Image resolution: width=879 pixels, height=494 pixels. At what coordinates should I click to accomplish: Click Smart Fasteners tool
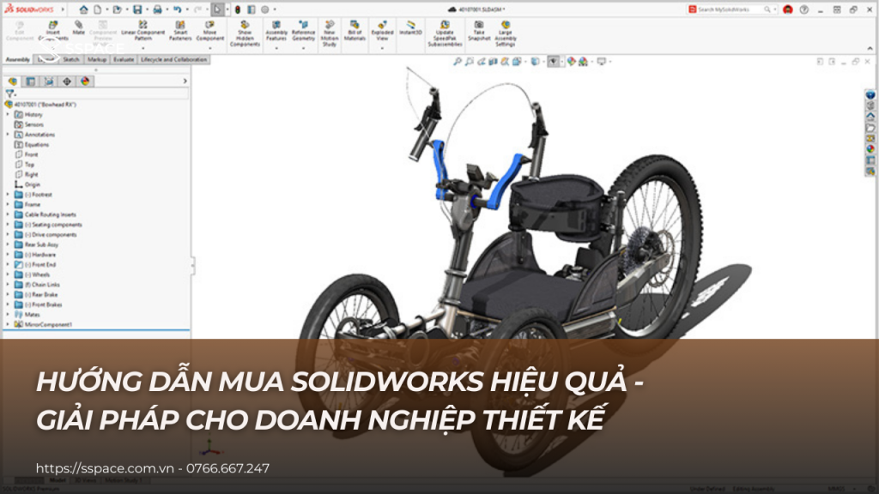[x=180, y=31]
